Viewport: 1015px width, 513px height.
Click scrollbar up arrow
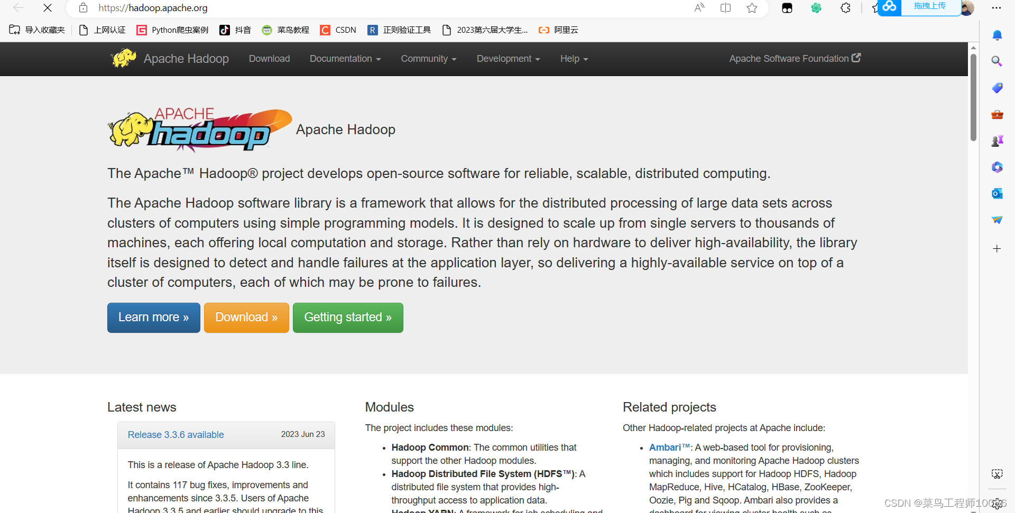point(973,48)
